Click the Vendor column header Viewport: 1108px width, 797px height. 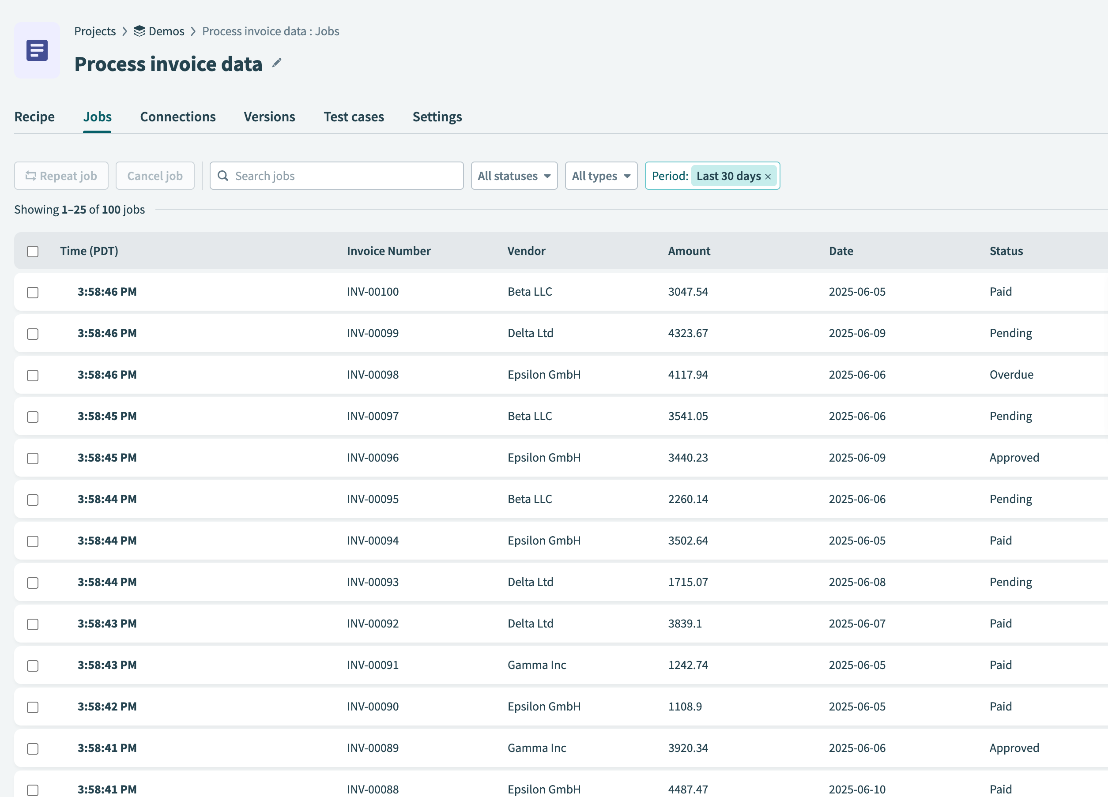[526, 251]
